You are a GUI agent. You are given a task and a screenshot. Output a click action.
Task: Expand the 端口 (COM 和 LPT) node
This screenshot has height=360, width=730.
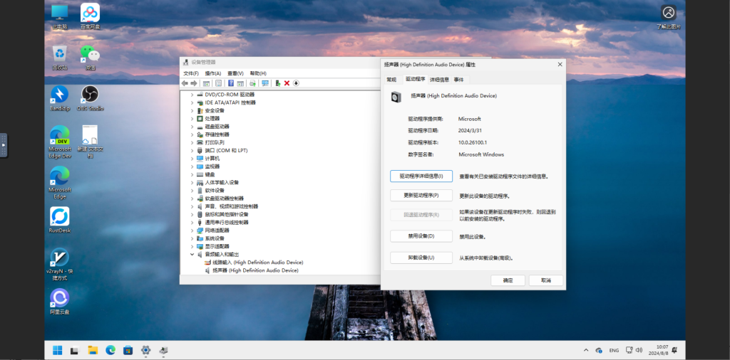(192, 151)
